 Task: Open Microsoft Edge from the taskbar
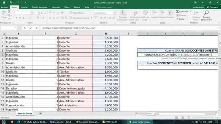click(x=19, y=122)
